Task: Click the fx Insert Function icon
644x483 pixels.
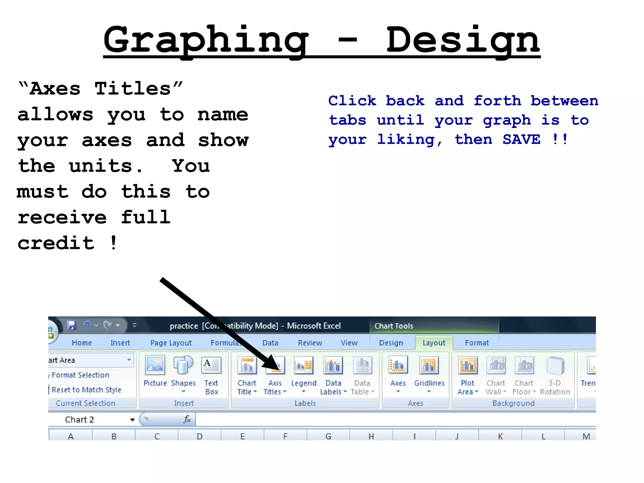Action: 187,419
